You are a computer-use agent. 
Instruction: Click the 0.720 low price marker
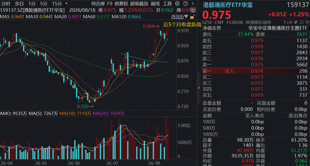point(83,106)
